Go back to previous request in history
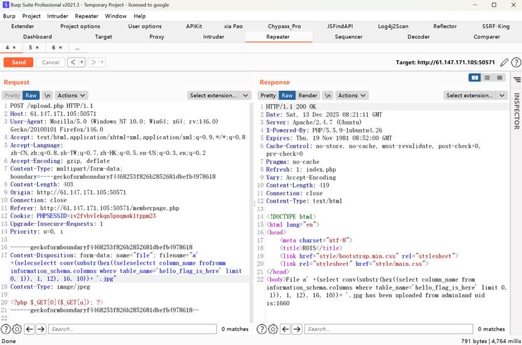Image resolution: width=522 pixels, height=345 pixels. tap(73, 62)
